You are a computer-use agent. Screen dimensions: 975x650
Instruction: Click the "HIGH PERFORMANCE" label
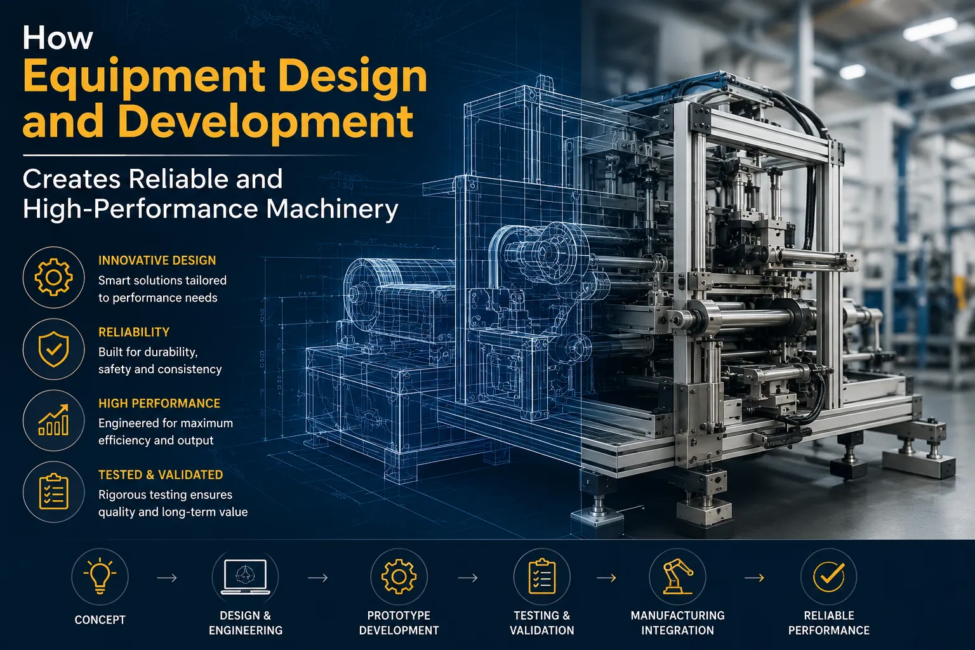click(x=159, y=404)
